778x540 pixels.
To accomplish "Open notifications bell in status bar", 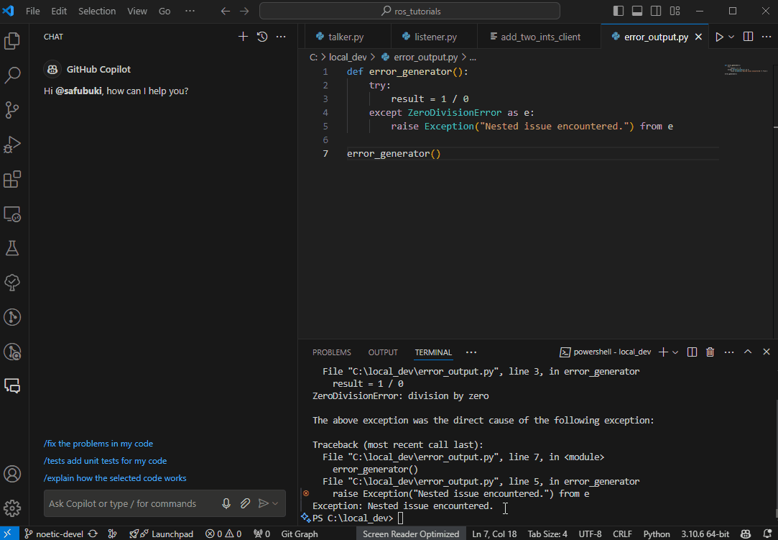I will click(x=767, y=534).
